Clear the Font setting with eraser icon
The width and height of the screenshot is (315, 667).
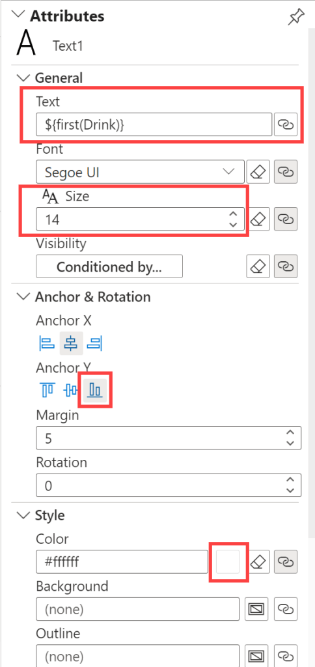[258, 172]
